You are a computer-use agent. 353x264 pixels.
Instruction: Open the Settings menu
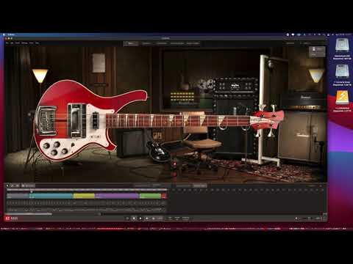[x=24, y=43]
